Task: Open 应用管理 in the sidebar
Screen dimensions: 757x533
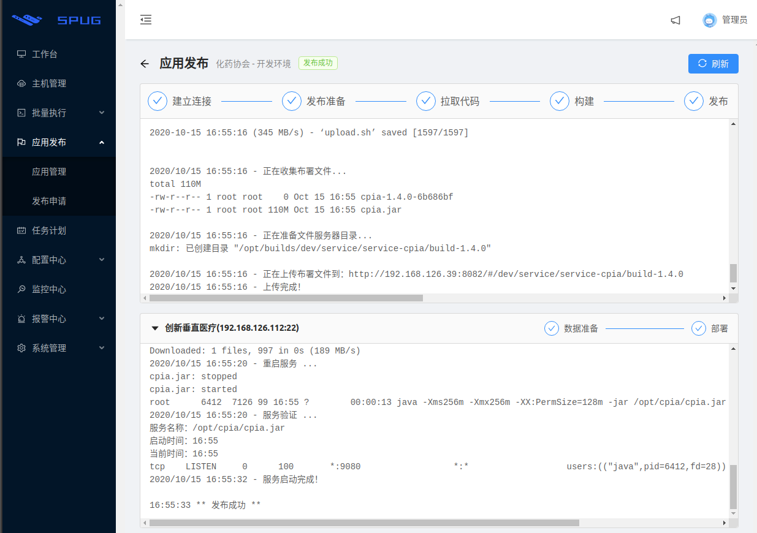Action: click(49, 172)
